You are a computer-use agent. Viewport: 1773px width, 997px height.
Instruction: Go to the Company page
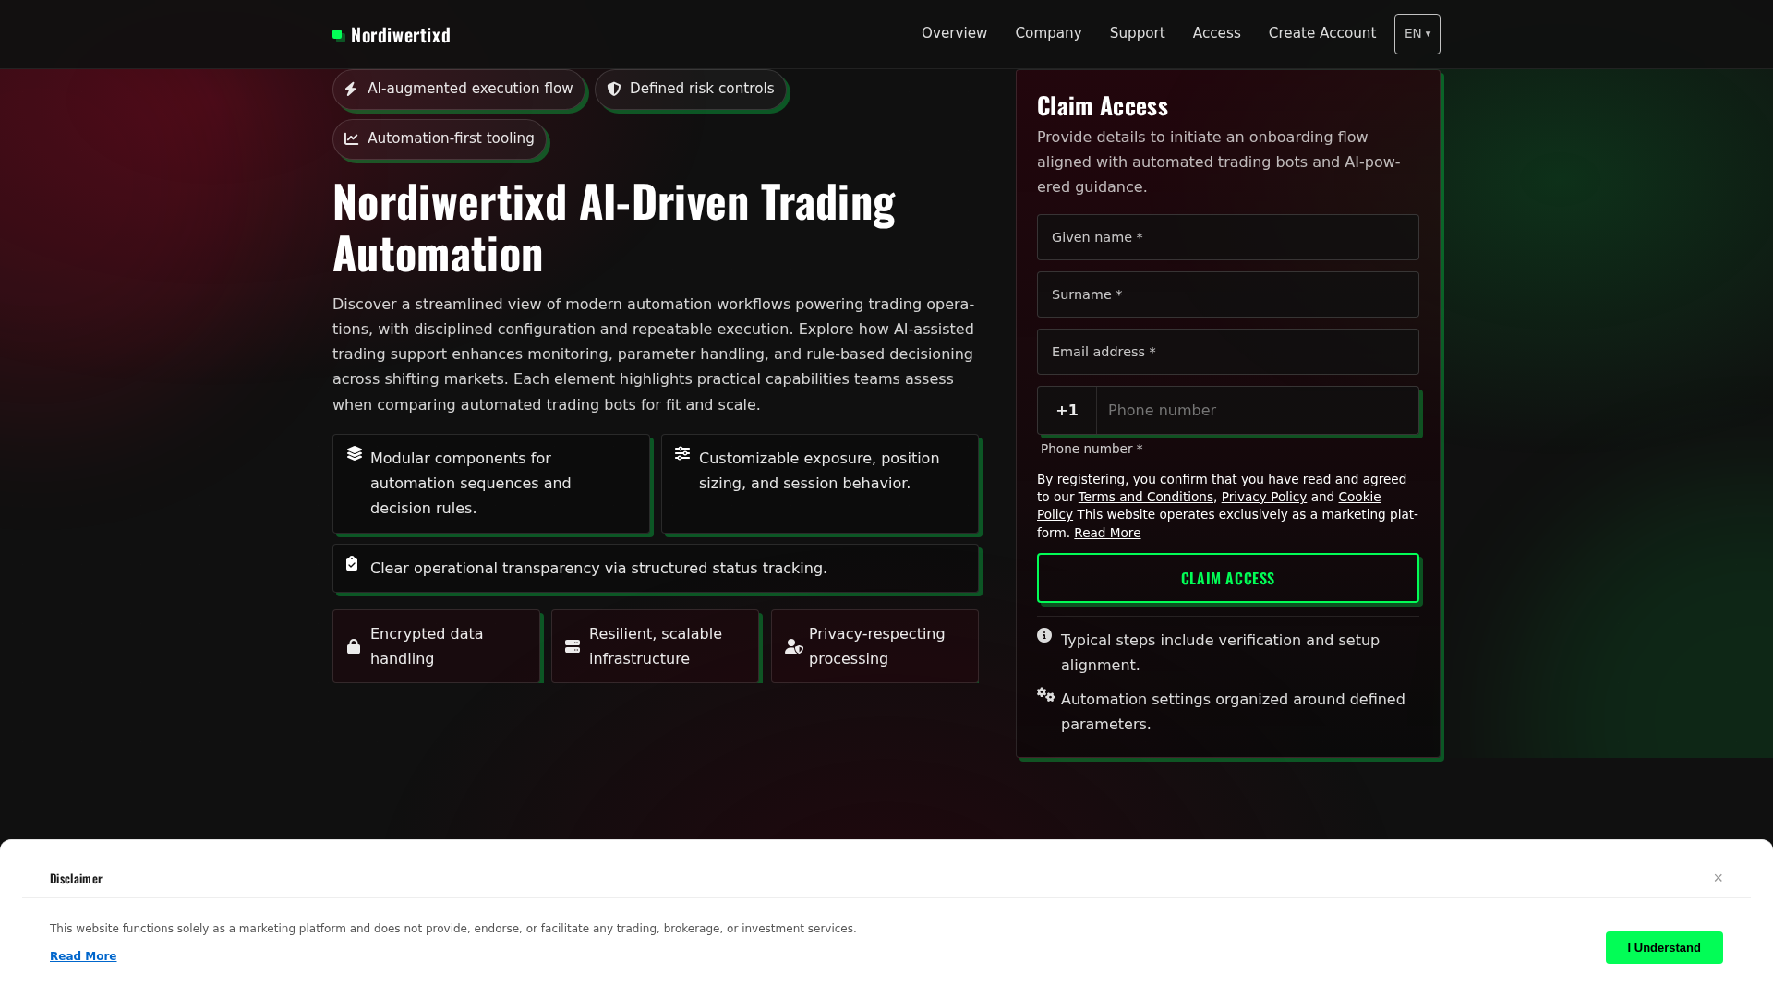pos(1048,33)
